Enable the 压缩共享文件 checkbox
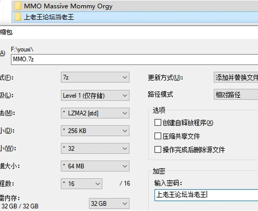258x211 pixels. coord(158,136)
